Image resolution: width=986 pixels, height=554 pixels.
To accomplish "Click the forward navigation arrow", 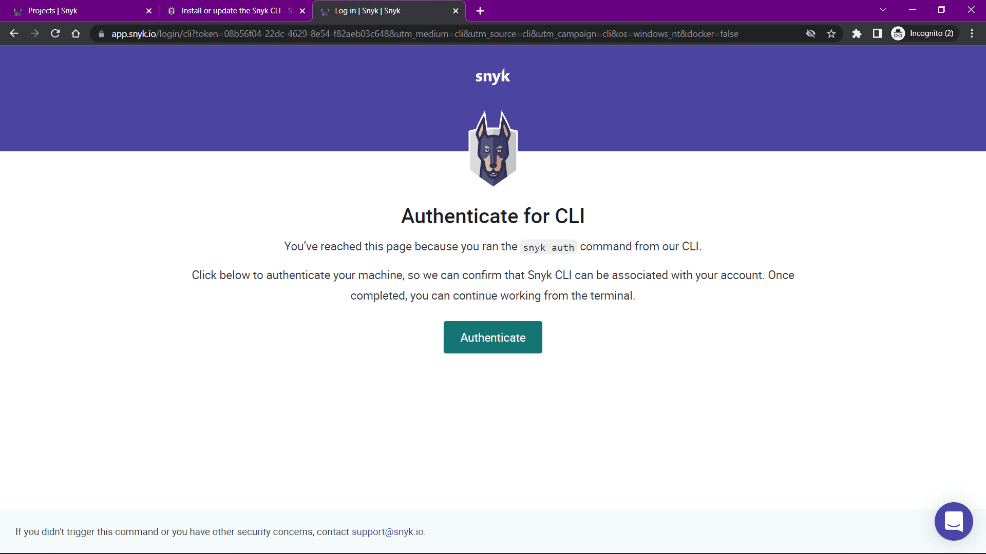I will [x=34, y=34].
